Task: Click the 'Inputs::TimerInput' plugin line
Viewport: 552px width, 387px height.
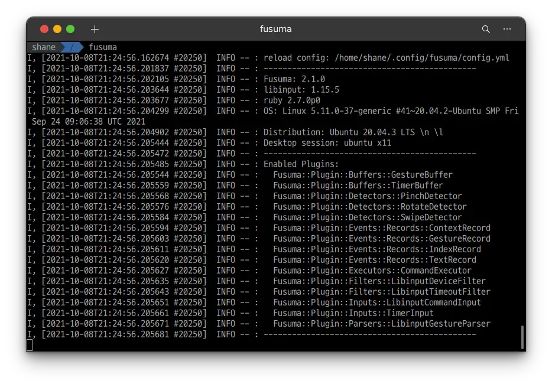Action: [x=353, y=313]
